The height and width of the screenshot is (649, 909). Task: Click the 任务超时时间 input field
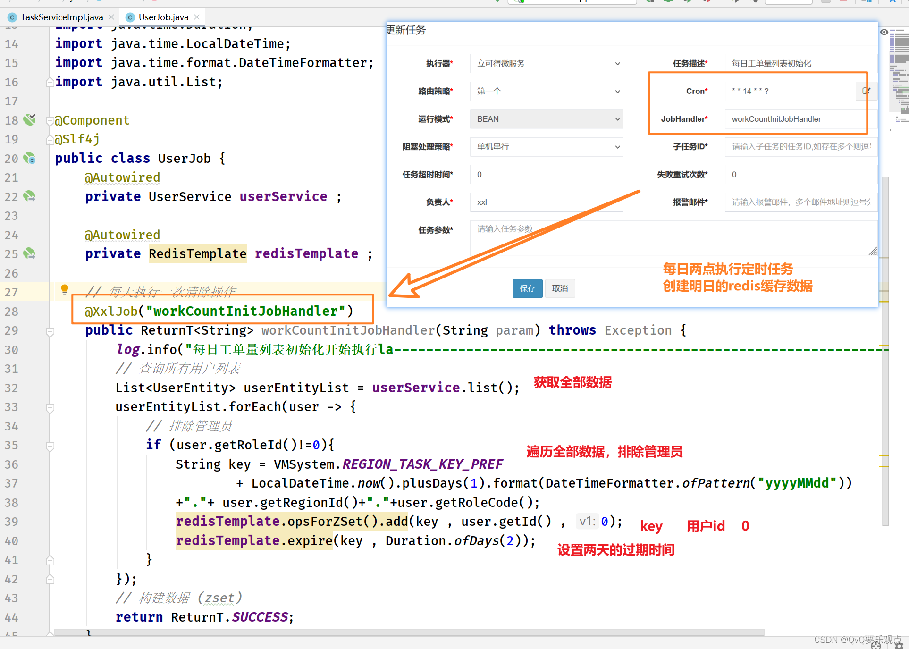(x=547, y=175)
